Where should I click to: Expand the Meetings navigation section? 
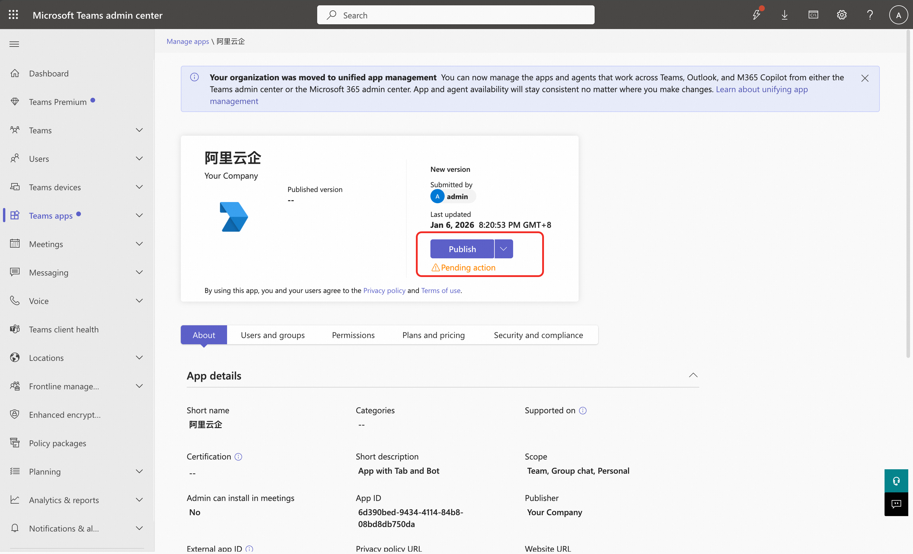(x=139, y=244)
